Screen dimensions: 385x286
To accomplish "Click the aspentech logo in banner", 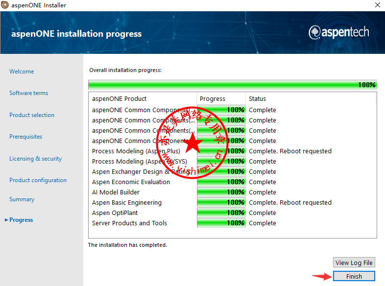I will pyautogui.click(x=339, y=32).
